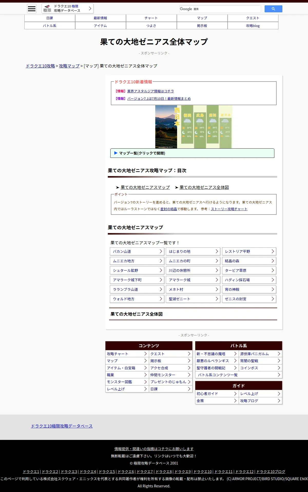Image resolution: width=308 pixels, height=492 pixels.
Task: Open the チャート menu tab
Action: coord(151,18)
